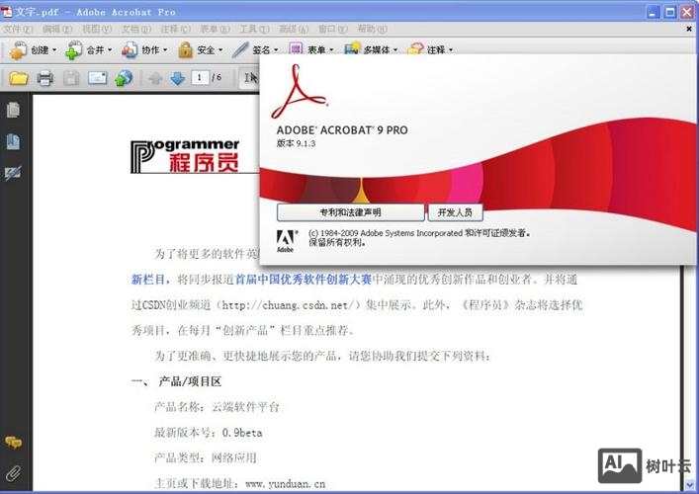Open the 窗口(W) menu

(332, 29)
